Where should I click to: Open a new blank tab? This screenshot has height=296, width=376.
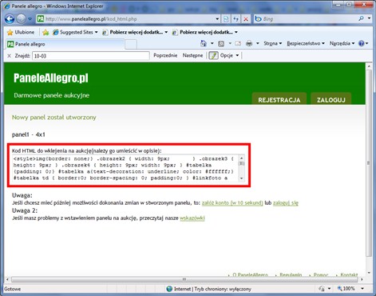pos(131,44)
